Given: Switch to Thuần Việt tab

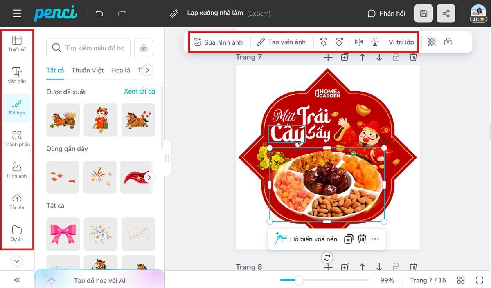Looking at the screenshot, I should coord(88,70).
